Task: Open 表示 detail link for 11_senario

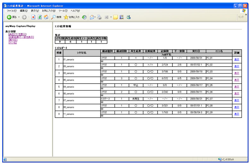Action: 236,114
